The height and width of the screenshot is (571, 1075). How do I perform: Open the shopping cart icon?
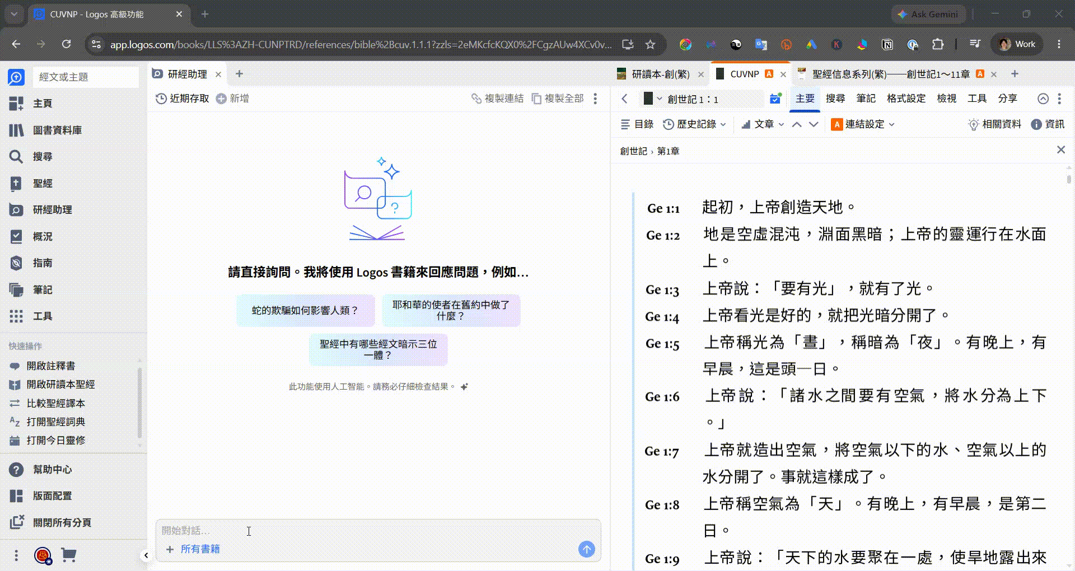tap(69, 555)
